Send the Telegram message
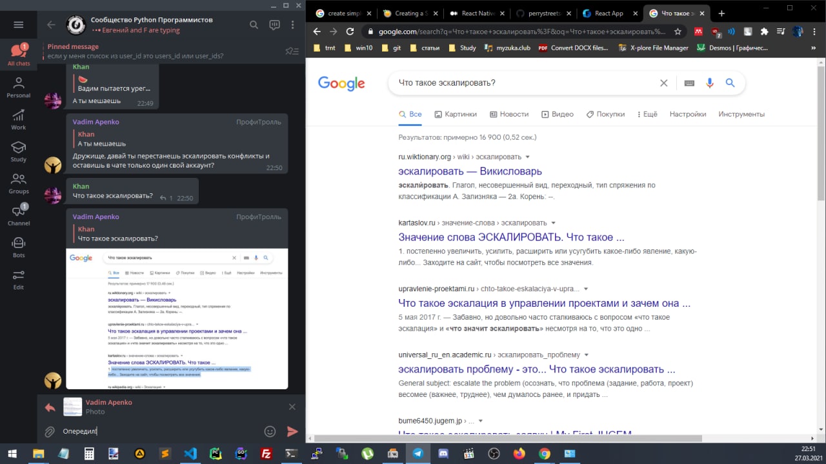 click(x=292, y=432)
